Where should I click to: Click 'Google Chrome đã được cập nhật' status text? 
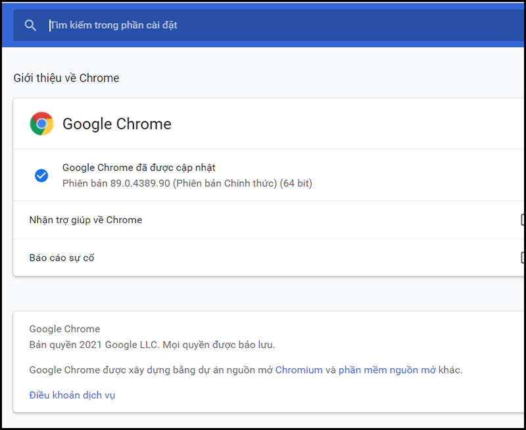139,167
